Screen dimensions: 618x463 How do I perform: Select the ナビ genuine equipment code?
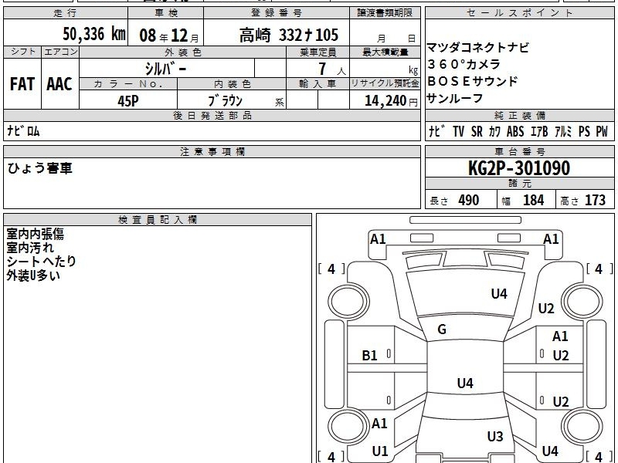click(x=436, y=131)
